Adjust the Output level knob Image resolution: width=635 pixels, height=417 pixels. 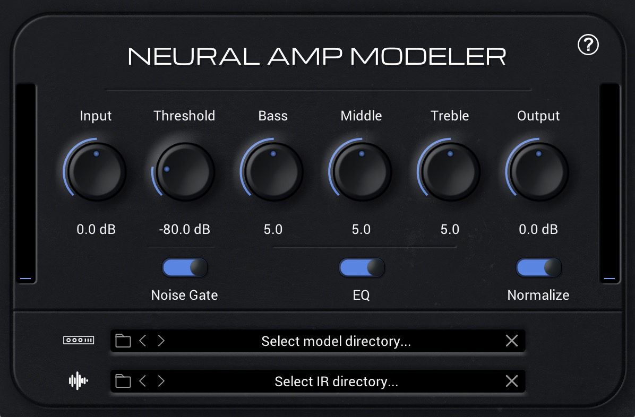pyautogui.click(x=538, y=171)
